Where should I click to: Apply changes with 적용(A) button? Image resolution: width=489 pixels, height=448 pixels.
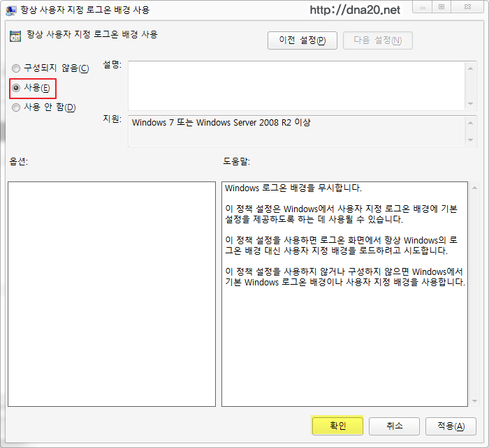point(451,426)
